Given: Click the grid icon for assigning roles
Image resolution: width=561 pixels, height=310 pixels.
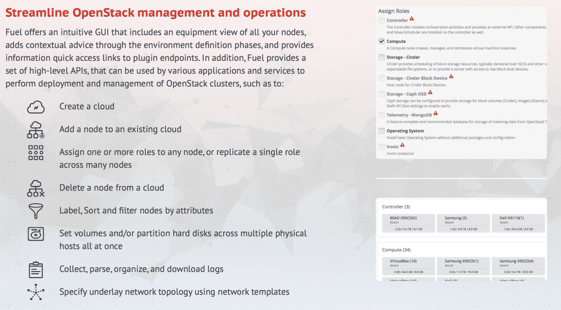Looking at the screenshot, I should click(x=36, y=153).
